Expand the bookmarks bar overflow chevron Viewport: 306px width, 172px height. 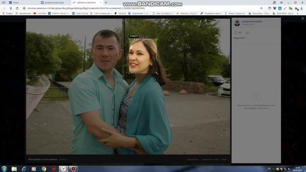[297, 13]
